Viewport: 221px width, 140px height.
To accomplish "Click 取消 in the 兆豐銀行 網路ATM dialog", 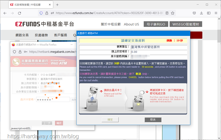I will 153,120.
